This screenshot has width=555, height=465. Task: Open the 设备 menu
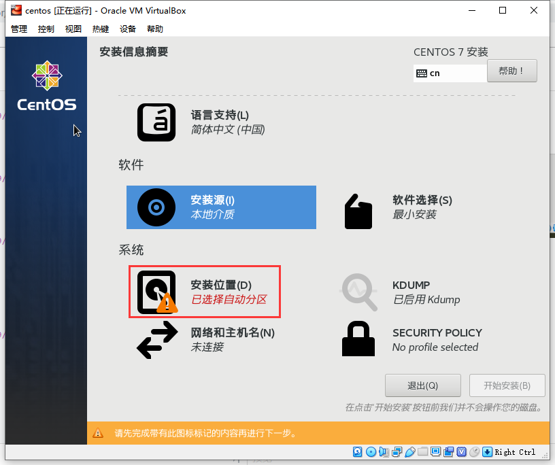(128, 29)
